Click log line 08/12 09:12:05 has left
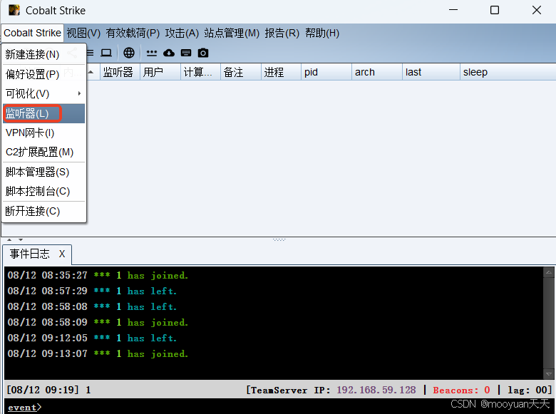This screenshot has height=414, width=556. click(x=92, y=338)
